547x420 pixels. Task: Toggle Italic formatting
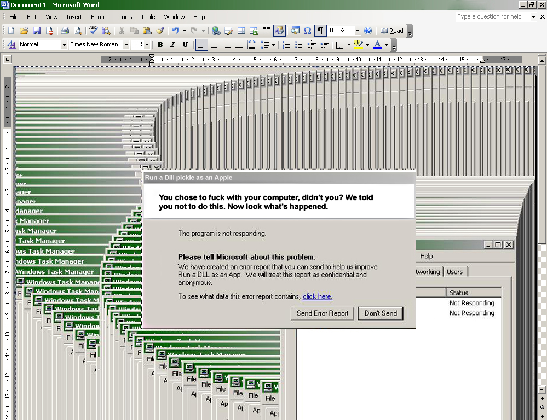(x=172, y=45)
